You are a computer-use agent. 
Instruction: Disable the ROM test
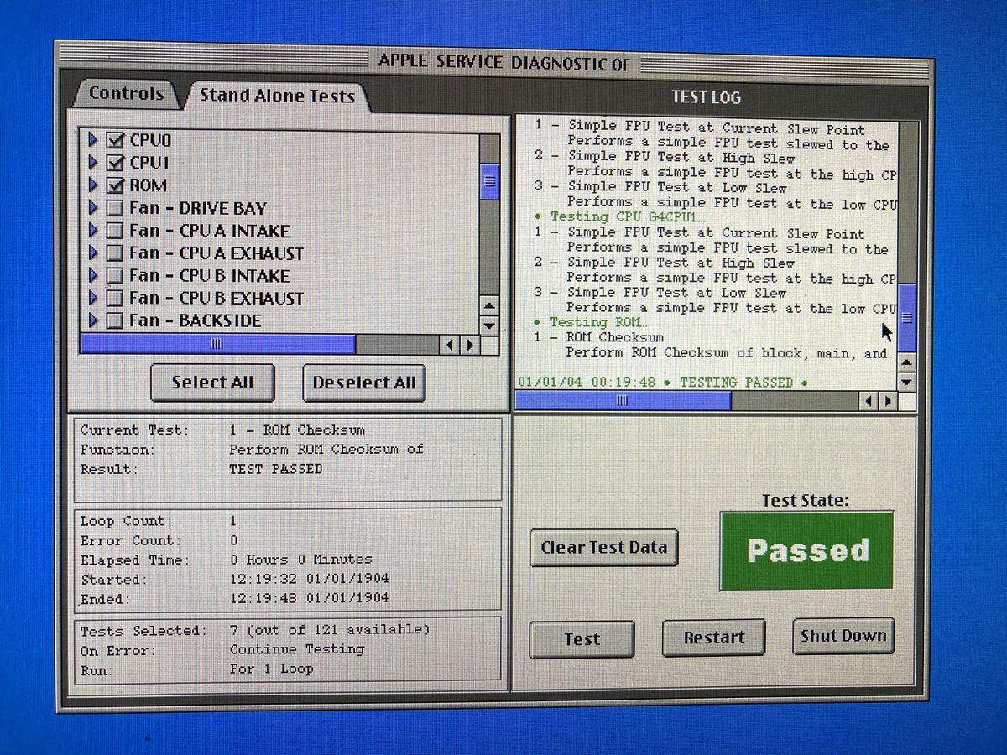coord(114,185)
